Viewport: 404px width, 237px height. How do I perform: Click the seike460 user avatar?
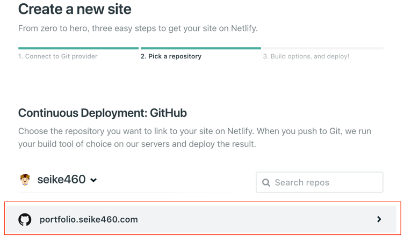point(25,180)
